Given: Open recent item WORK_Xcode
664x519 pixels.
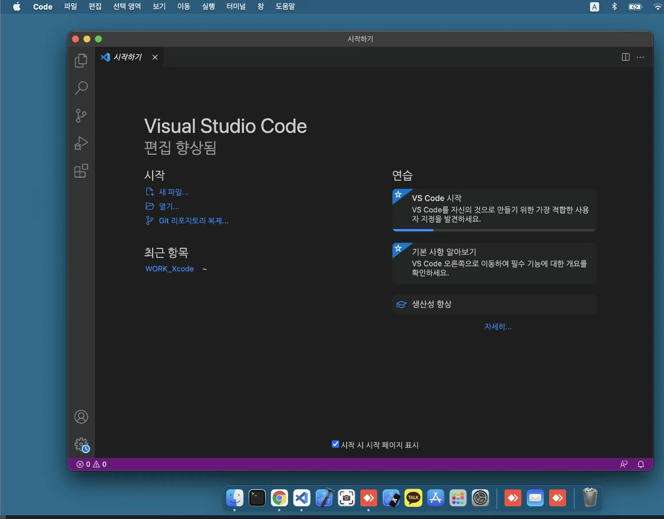Looking at the screenshot, I should coord(170,269).
